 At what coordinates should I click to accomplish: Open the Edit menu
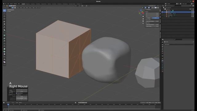point(8,4)
